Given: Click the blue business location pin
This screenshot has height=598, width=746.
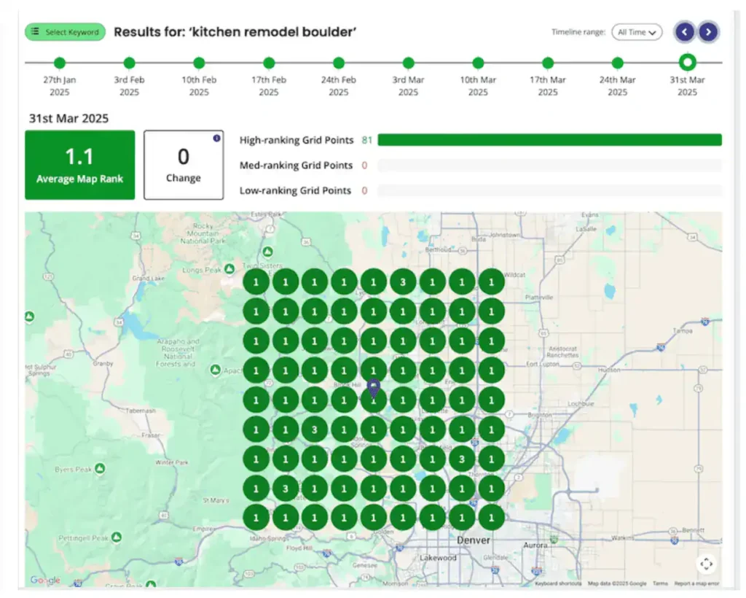Looking at the screenshot, I should [374, 387].
